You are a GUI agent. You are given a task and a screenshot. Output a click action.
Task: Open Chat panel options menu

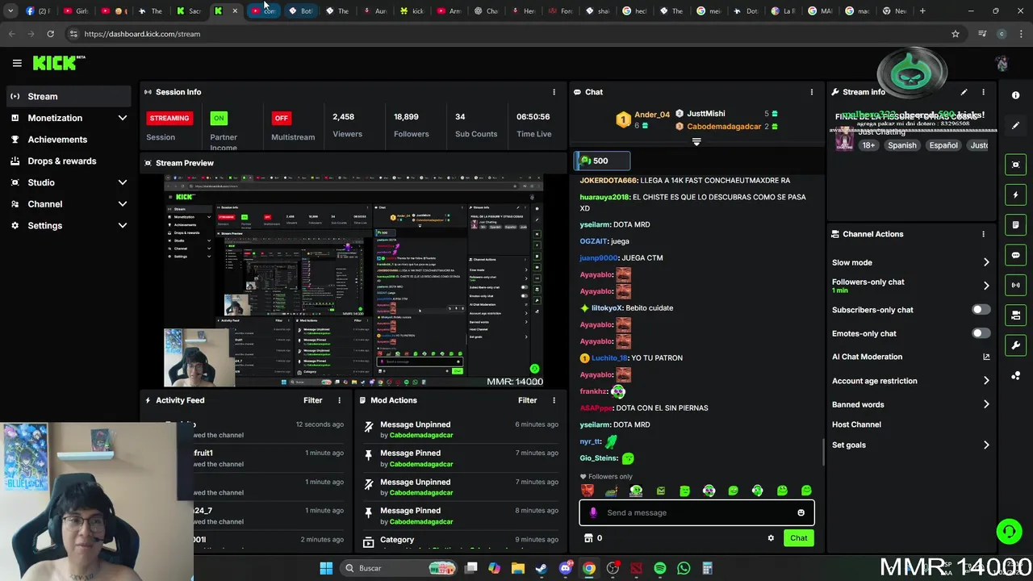pos(812,92)
